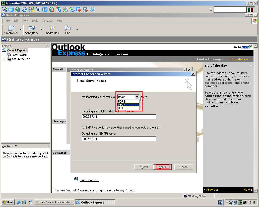Send the Start key using the Windows flag icon

click(x=31, y=10)
